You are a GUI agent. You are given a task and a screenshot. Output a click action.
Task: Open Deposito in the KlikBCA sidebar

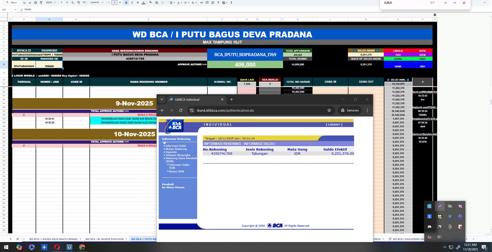point(171,152)
